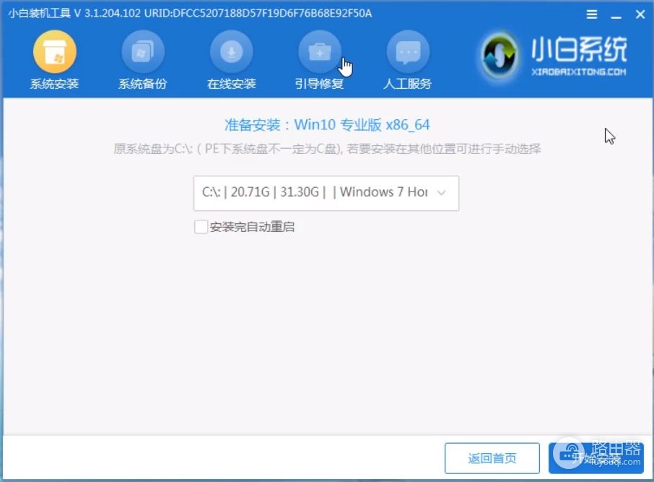Open the 引导修复 boot repair section
The width and height of the screenshot is (654, 482).
pos(320,61)
